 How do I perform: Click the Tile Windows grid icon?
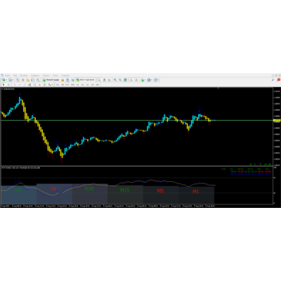coord(125,80)
